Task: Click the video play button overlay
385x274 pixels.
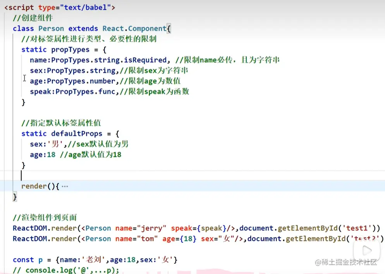Action: 367,250
